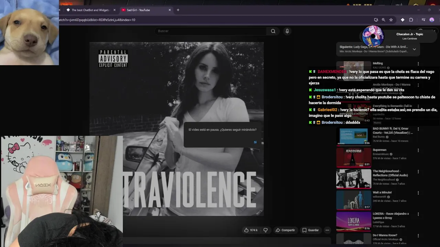
Task: Install the page as app icon
Action: [x=376, y=20]
